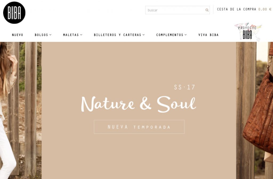Focus the buscar search field
The height and width of the screenshot is (179, 273).
177,10
